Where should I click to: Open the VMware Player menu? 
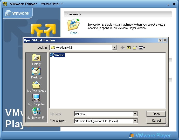click(52, 4)
